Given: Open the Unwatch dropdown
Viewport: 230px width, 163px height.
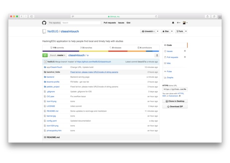Looking at the screenshot, I should (148, 31).
